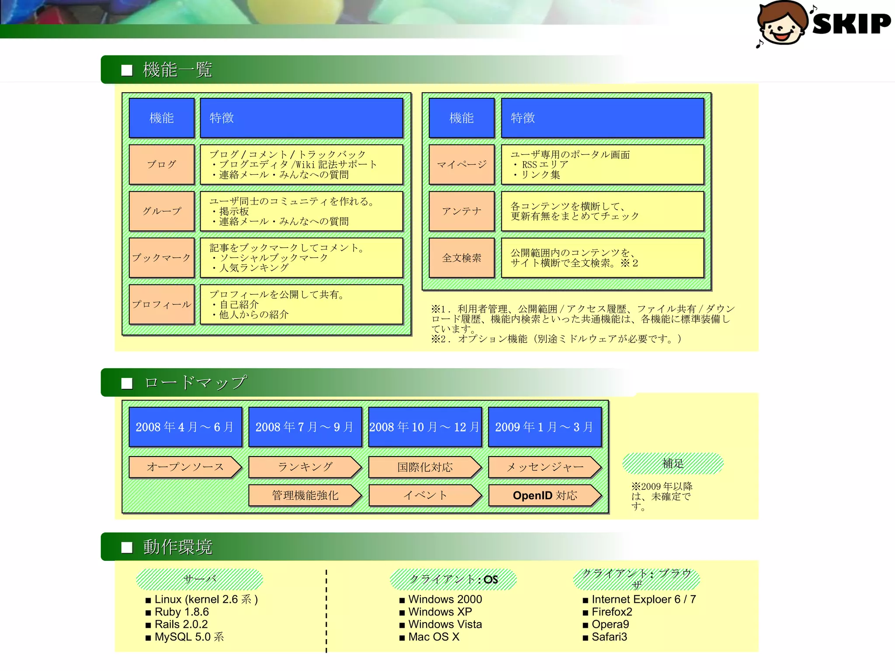Click the white square beside ロードマップ

[x=127, y=383]
